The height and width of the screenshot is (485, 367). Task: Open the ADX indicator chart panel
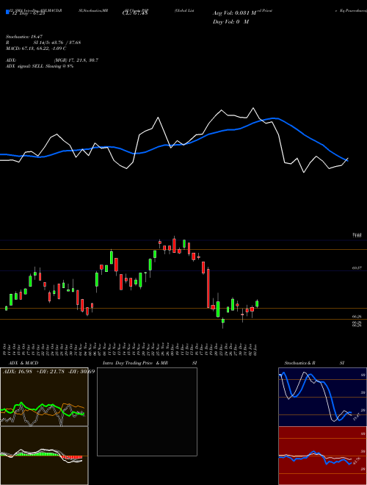44,397
